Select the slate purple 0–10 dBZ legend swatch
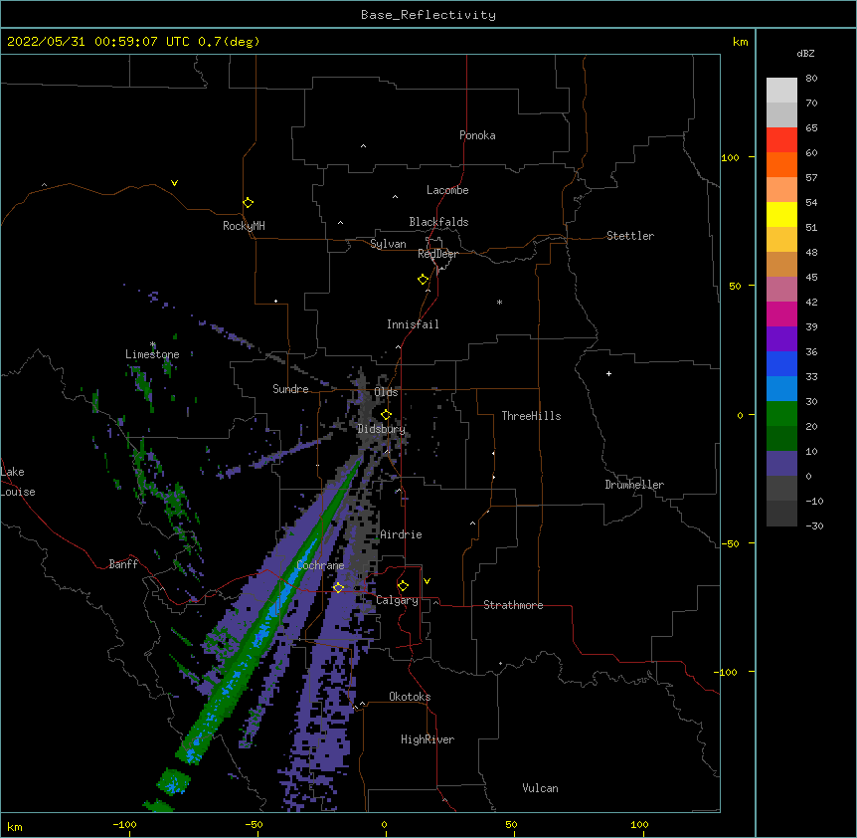Screen dimensions: 857x838 781,464
